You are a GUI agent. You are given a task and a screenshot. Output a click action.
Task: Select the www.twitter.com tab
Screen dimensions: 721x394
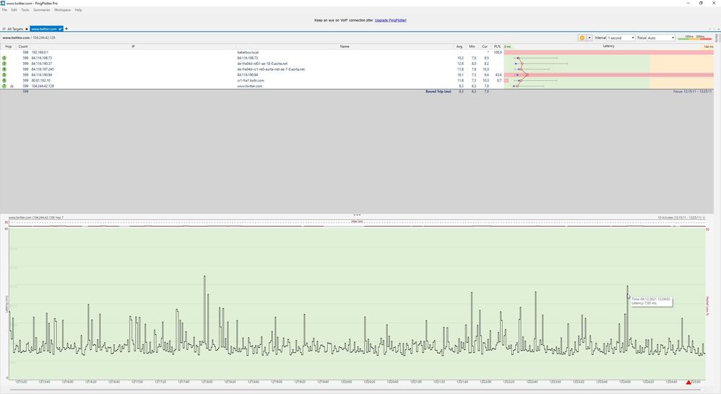point(45,29)
